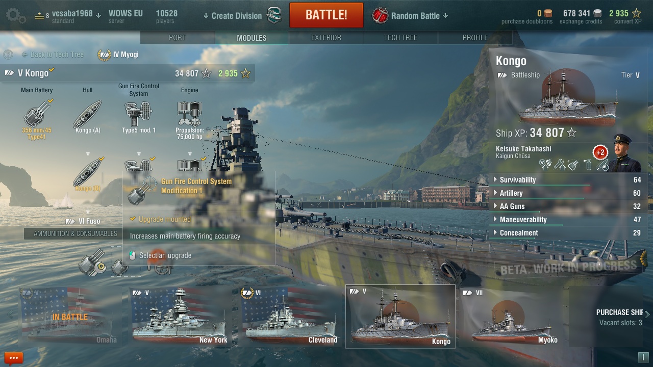Open settings gear icon

coord(15,16)
